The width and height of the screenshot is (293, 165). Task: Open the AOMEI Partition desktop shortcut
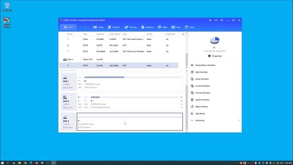[x=7, y=22]
